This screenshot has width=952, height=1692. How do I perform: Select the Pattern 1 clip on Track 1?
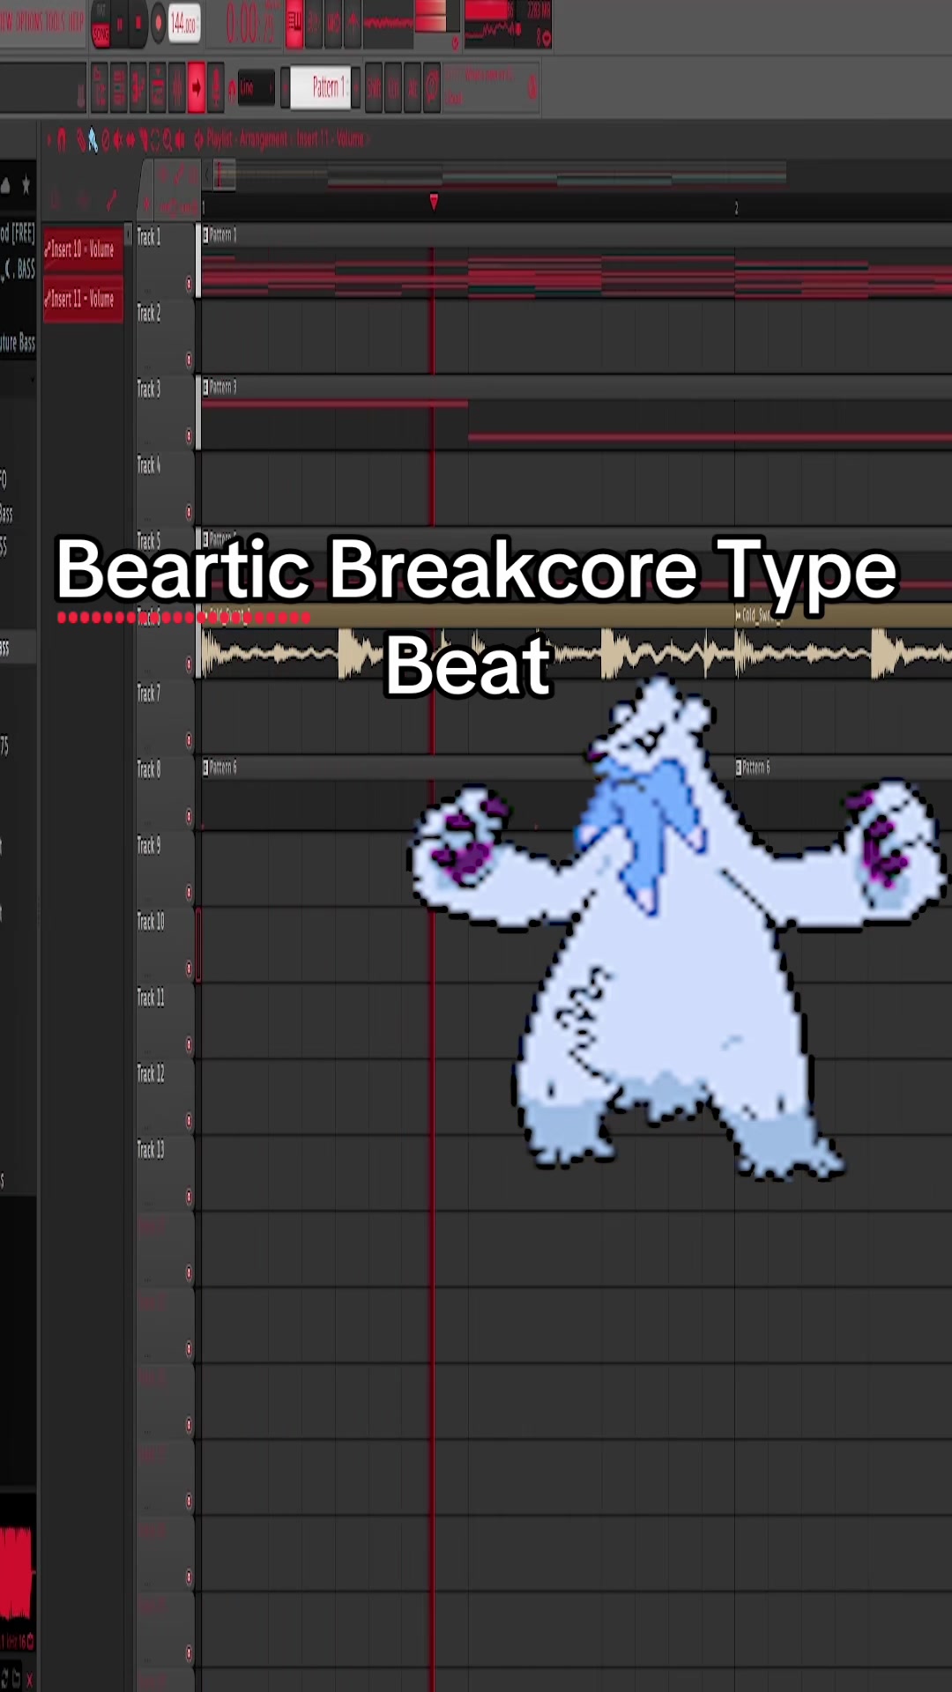[x=576, y=261]
